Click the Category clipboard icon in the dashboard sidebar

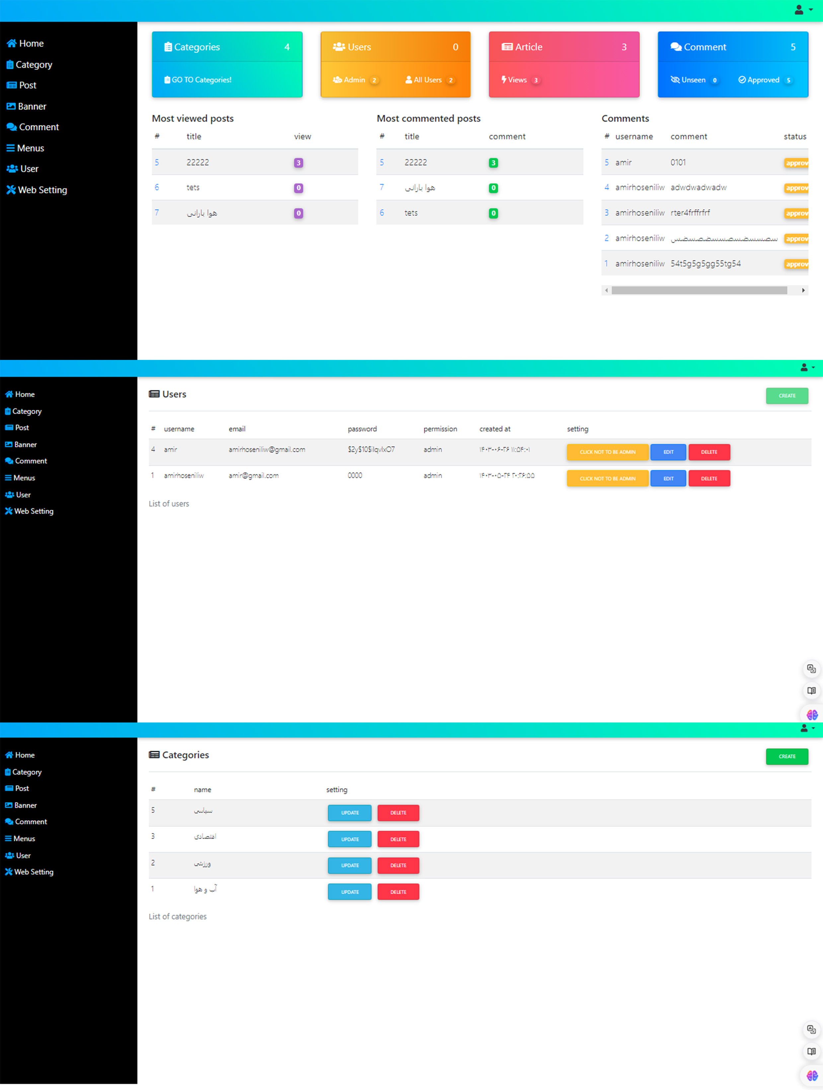point(9,64)
